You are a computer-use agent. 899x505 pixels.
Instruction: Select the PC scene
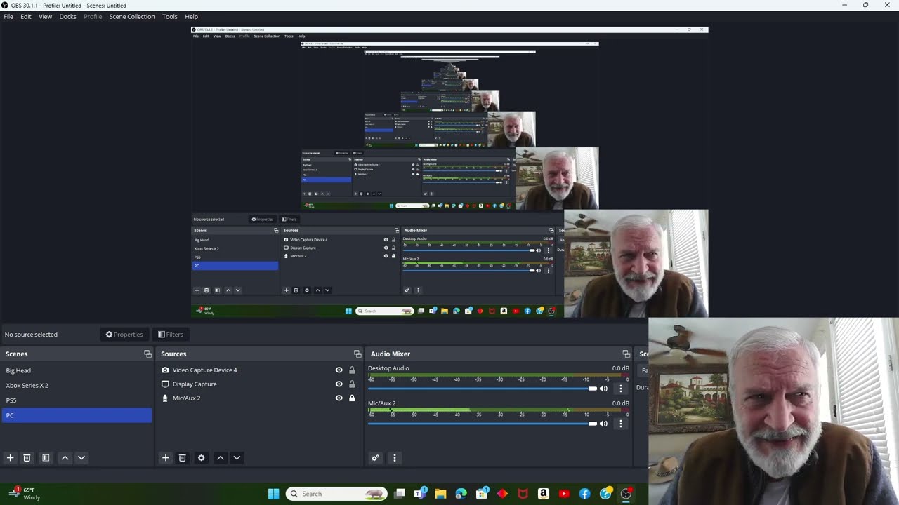[77, 415]
